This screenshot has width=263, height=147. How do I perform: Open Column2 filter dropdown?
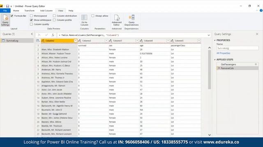coord(106,41)
